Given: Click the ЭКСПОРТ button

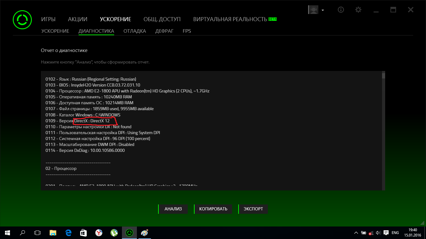Looking at the screenshot, I should click(x=253, y=209).
